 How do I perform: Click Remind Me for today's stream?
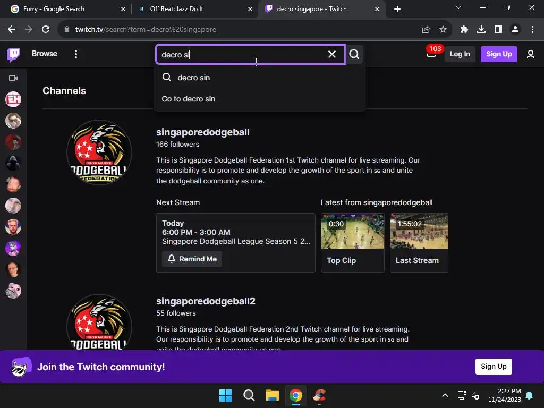192,259
